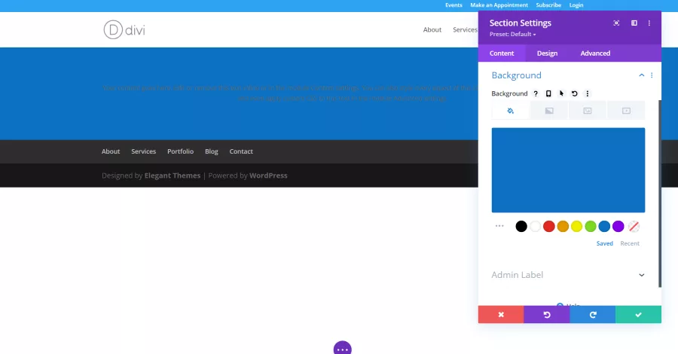Show Saved color palette
Screen dimensions: 678x354
604,243
